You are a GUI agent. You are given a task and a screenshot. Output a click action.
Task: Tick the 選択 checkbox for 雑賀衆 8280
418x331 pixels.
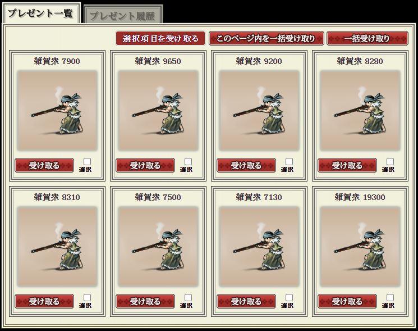(x=391, y=161)
